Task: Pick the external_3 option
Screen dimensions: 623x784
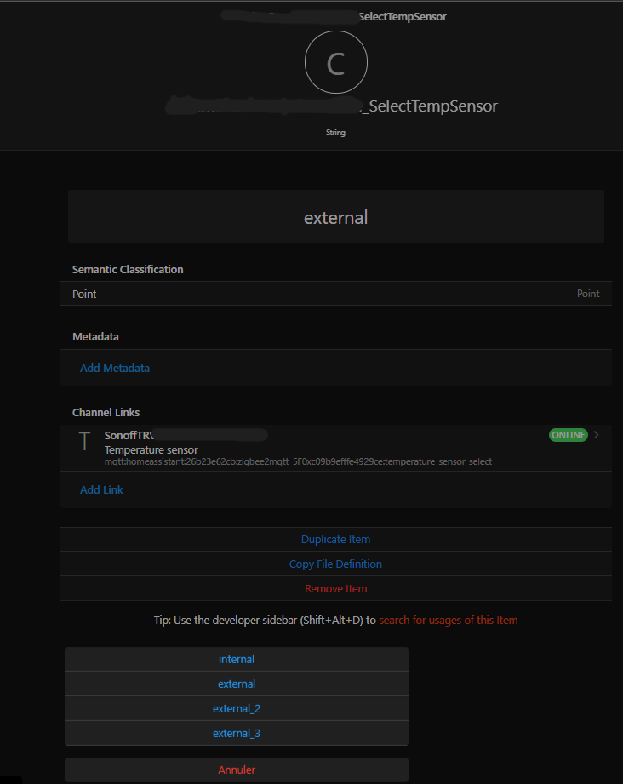Action: point(237,734)
